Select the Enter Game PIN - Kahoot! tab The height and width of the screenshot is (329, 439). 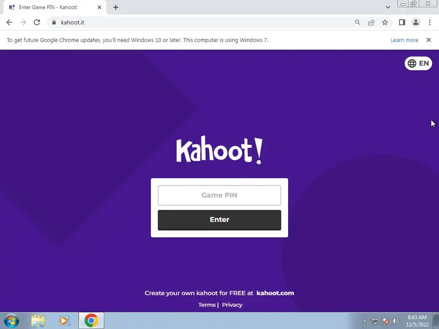pyautogui.click(x=55, y=7)
